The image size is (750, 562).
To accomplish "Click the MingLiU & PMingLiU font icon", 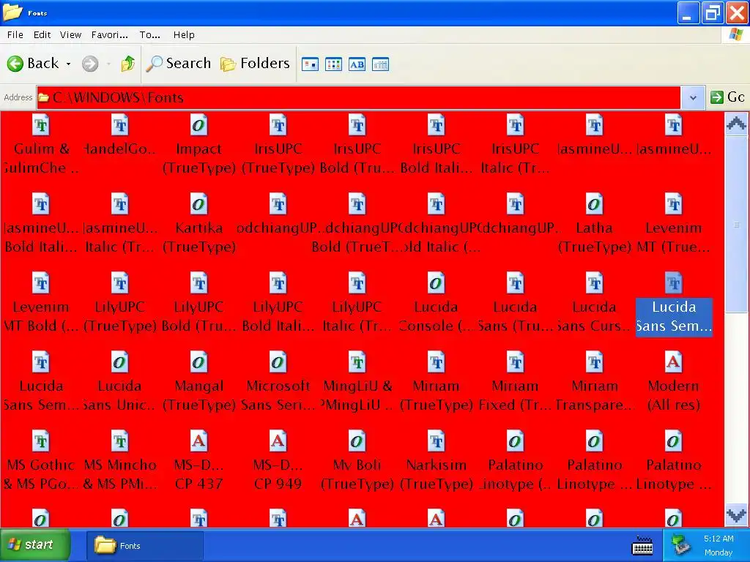I will click(357, 362).
